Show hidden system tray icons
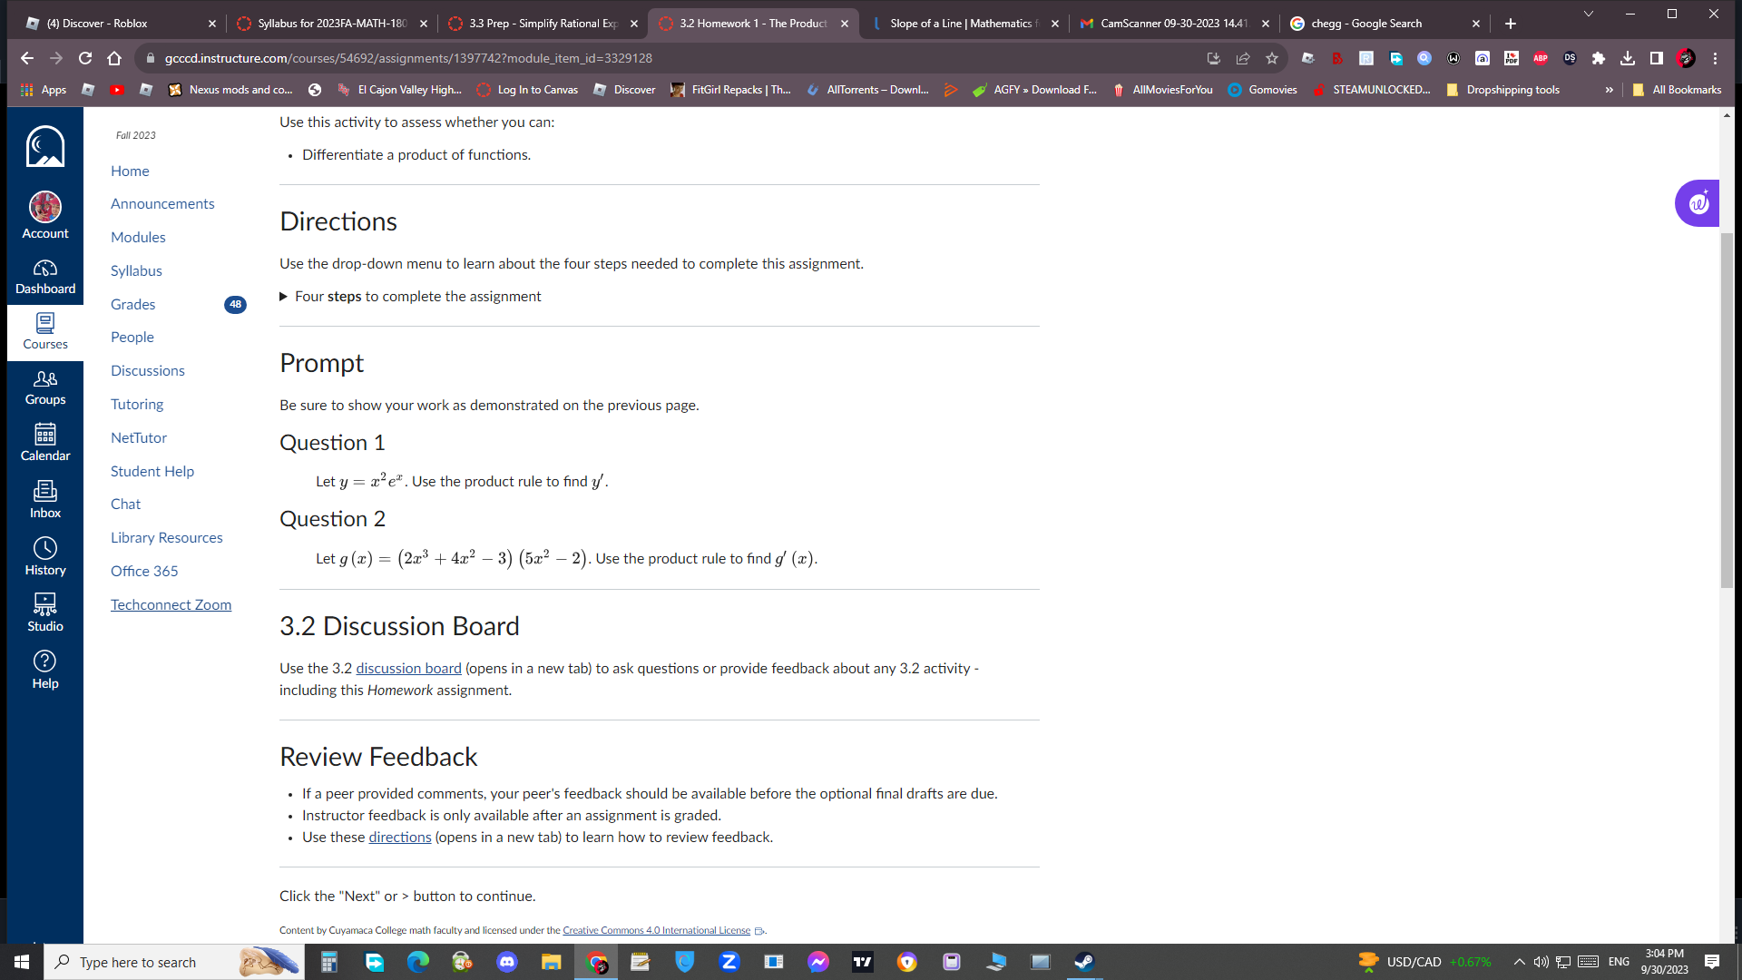The image size is (1742, 980). pyautogui.click(x=1519, y=962)
